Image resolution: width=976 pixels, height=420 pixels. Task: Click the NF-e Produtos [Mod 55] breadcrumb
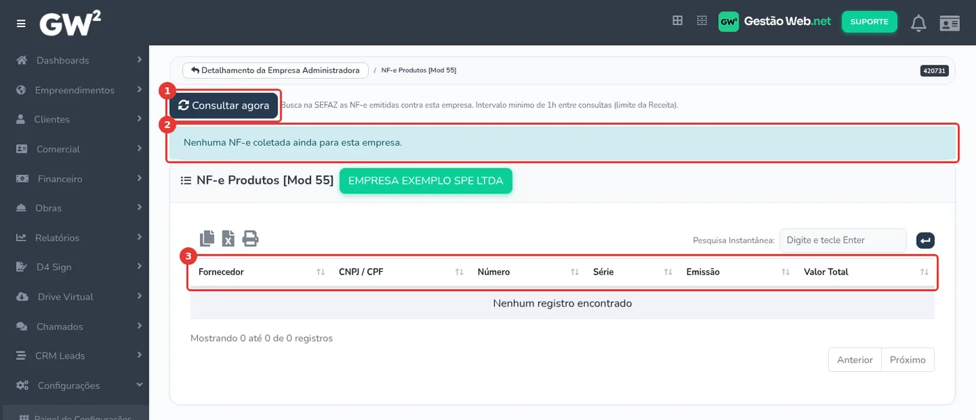pyautogui.click(x=418, y=70)
